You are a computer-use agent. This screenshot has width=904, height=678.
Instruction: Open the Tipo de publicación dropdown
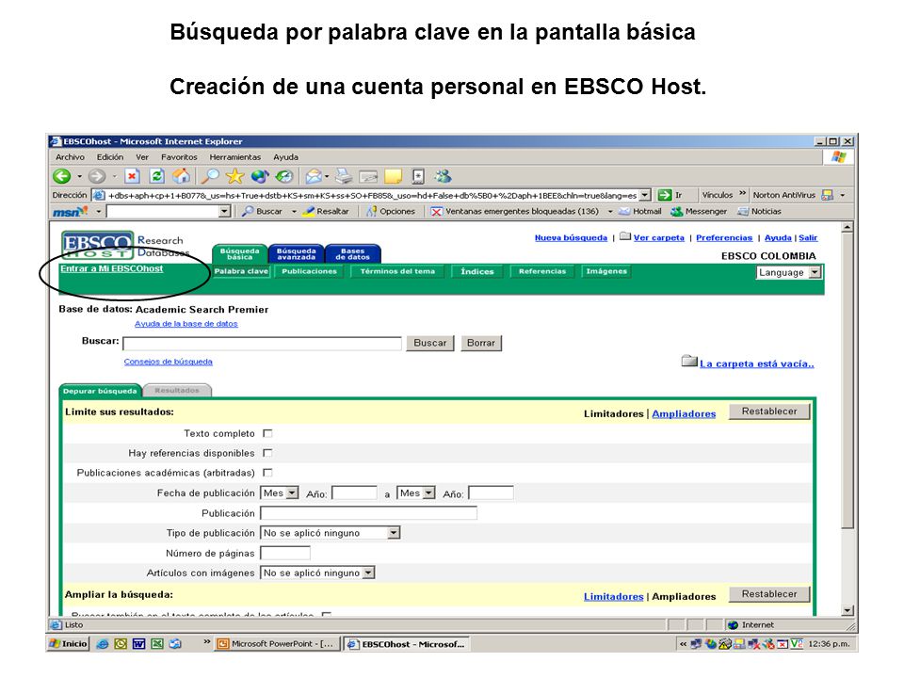coord(331,533)
